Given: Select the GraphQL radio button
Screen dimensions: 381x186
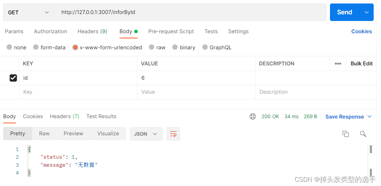Looking at the screenshot, I should (205, 47).
